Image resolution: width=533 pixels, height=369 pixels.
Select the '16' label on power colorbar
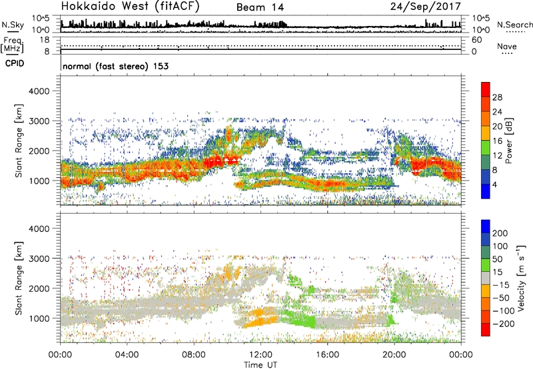coord(497,141)
